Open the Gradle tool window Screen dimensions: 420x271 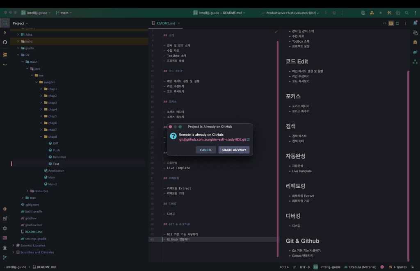[x=415, y=52]
